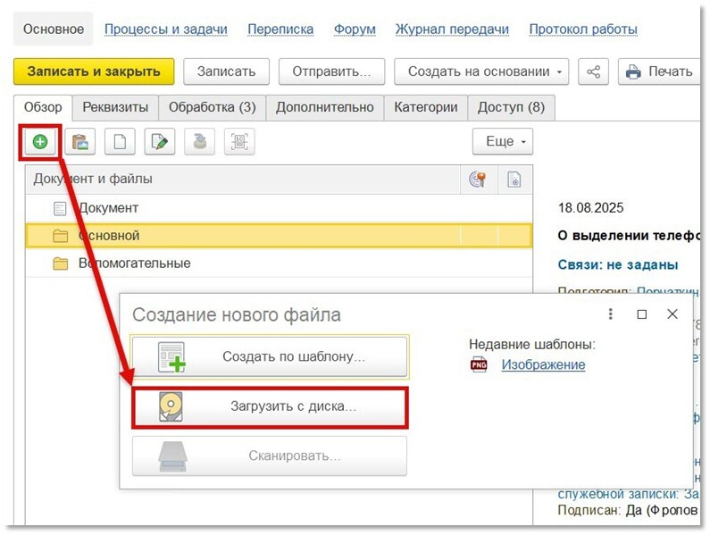This screenshot has width=710, height=535.
Task: Expand the Еще dropdown menu
Action: pyautogui.click(x=502, y=141)
